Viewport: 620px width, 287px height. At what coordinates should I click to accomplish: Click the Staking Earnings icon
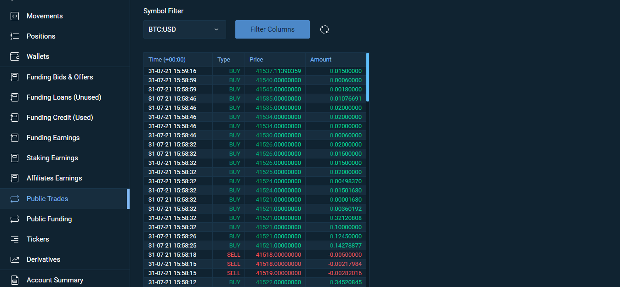pos(15,158)
